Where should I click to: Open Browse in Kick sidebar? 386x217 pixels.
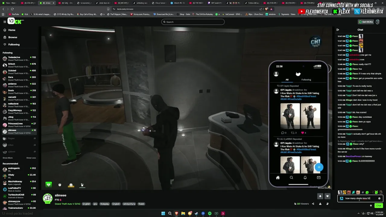coord(13,37)
